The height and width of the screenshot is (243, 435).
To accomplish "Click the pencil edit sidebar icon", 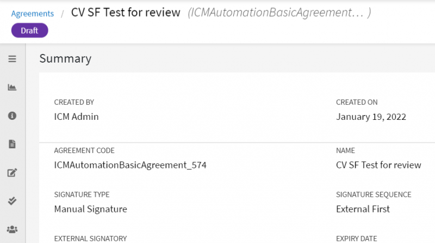I will (x=12, y=173).
